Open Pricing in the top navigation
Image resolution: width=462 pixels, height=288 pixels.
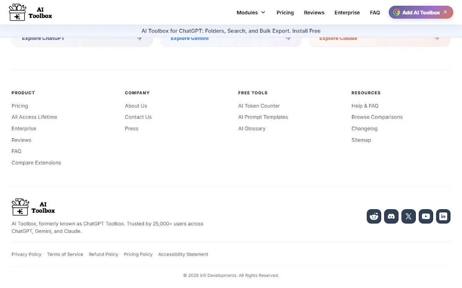pos(285,13)
